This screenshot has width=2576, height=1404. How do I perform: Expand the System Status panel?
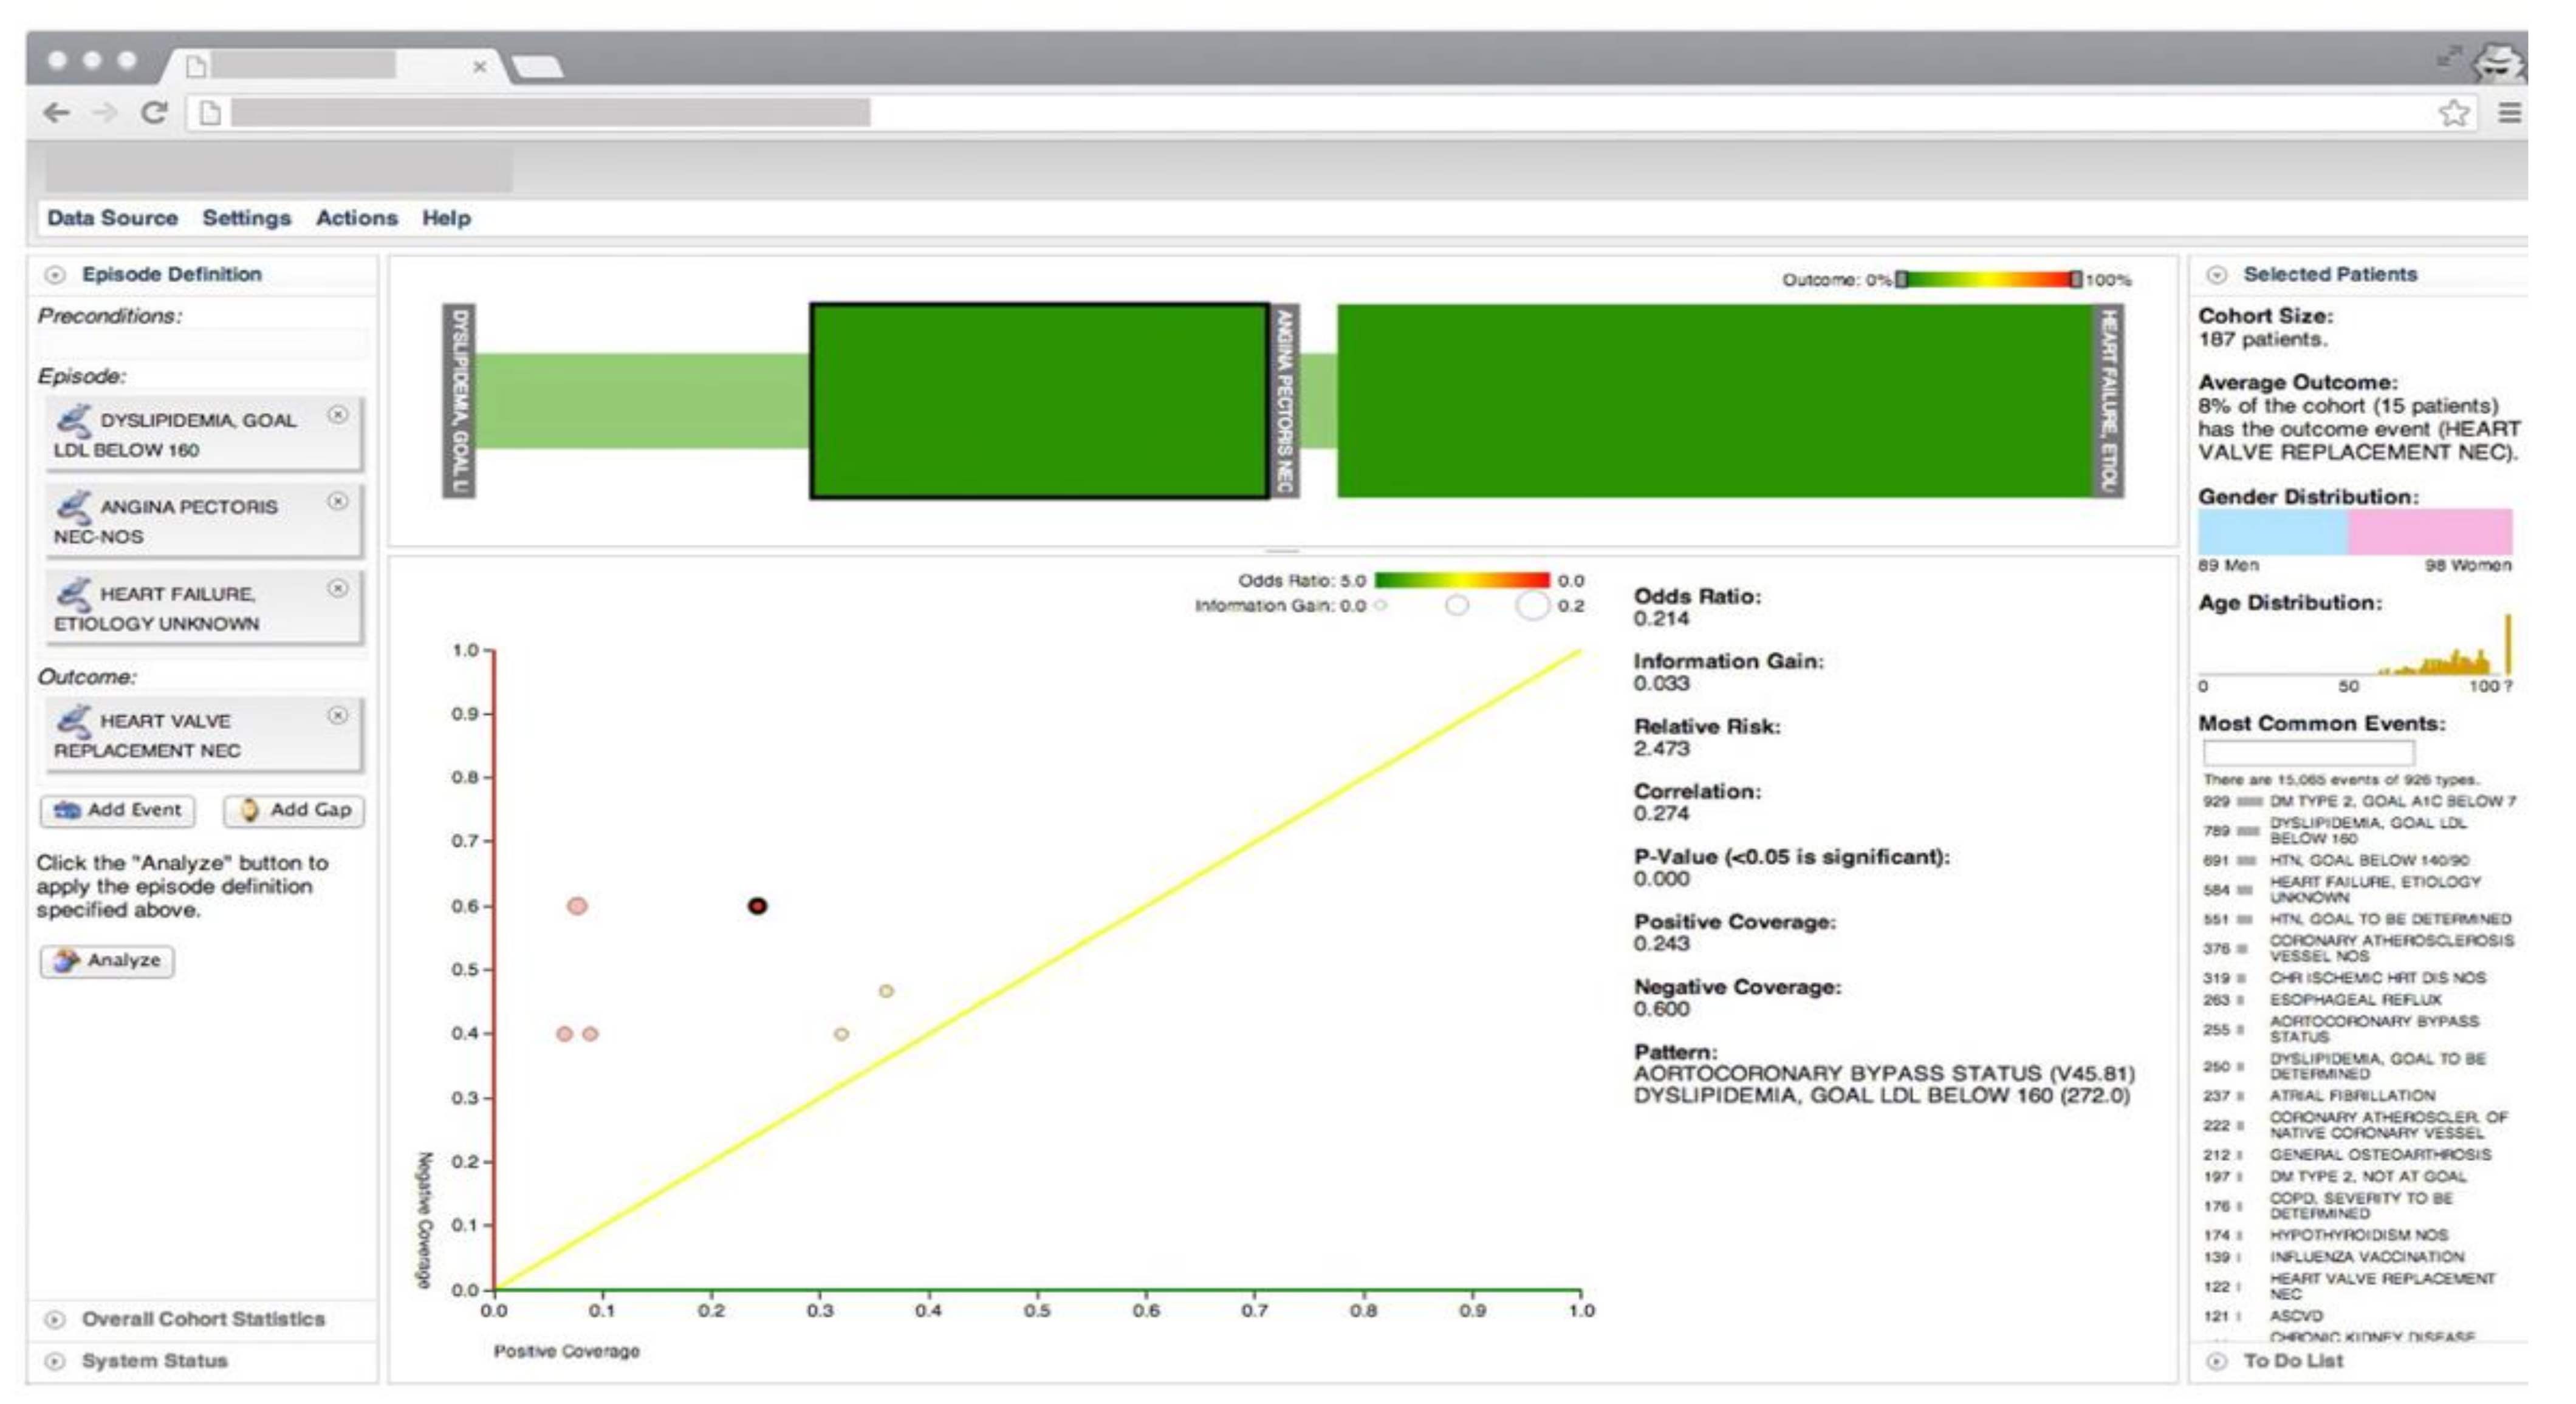56,1362
